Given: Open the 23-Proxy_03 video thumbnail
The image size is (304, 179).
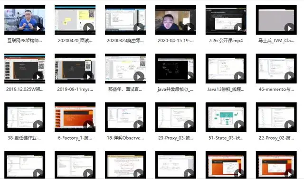Looking at the screenshot, I should pyautogui.click(x=176, y=117).
